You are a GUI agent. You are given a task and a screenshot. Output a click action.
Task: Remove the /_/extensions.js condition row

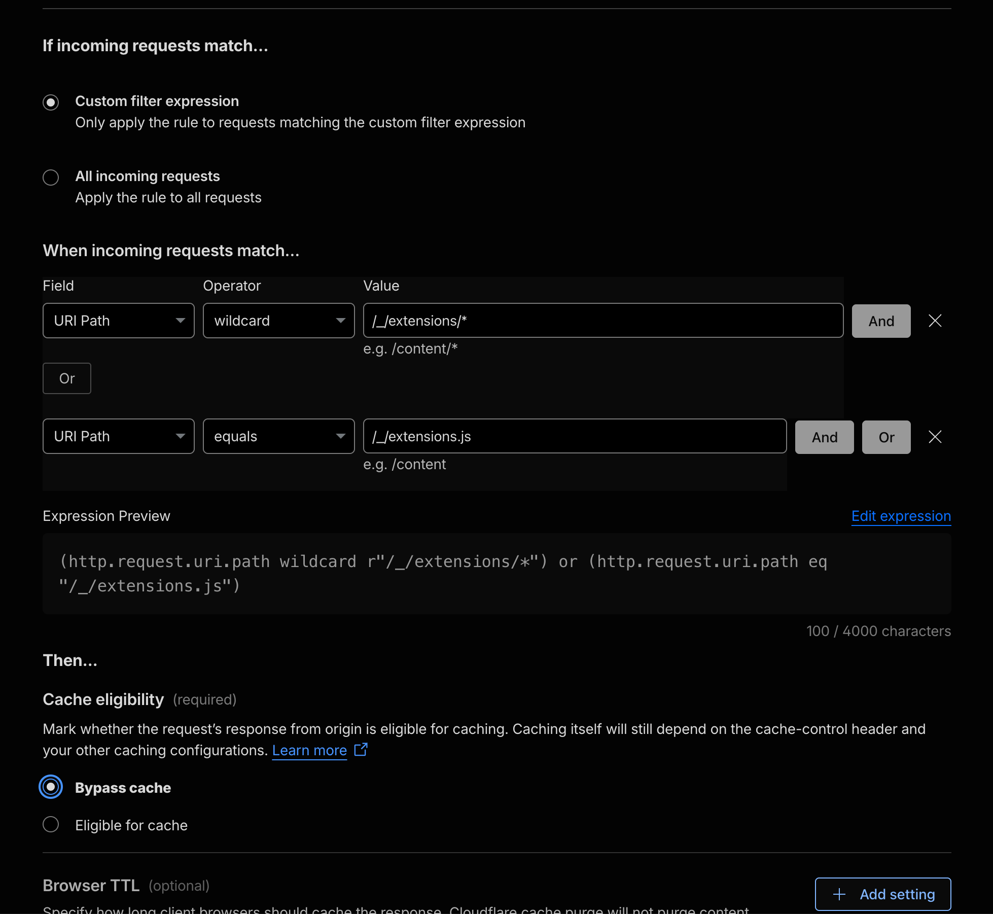tap(935, 437)
